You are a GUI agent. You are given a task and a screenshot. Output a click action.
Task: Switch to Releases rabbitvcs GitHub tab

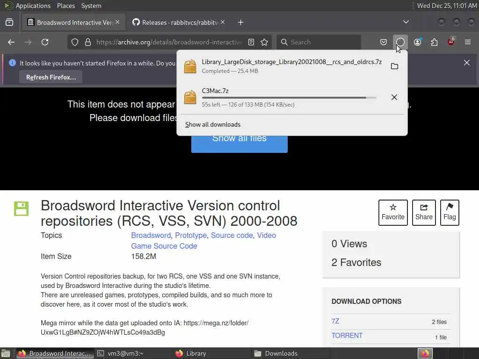tap(179, 22)
